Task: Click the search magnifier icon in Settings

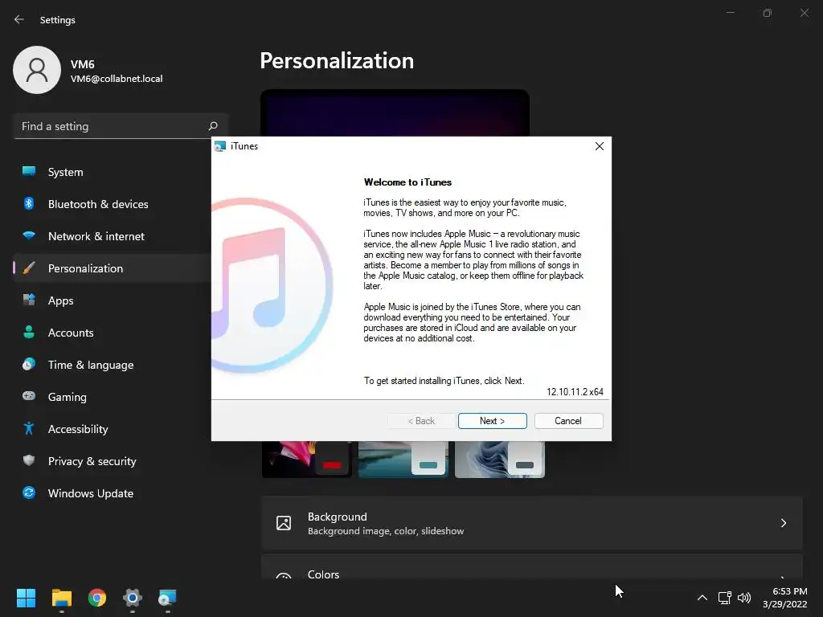Action: [213, 126]
